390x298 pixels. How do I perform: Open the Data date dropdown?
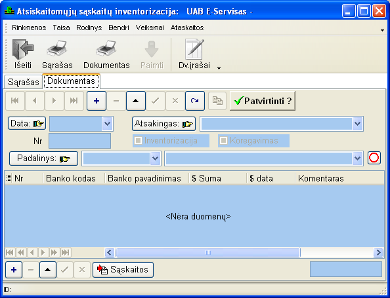tap(108, 124)
